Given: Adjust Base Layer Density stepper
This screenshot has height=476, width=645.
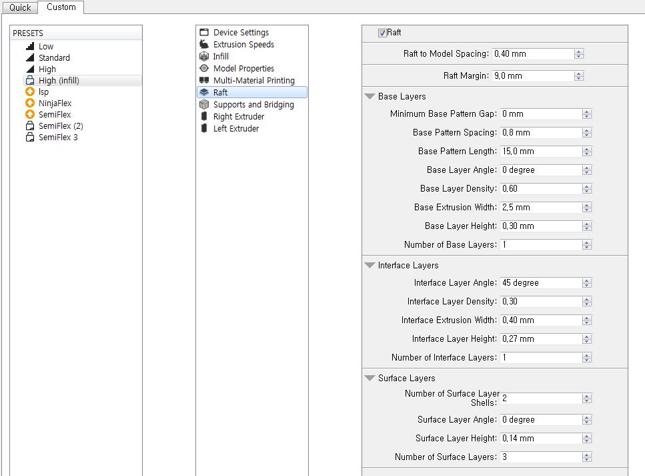Looking at the screenshot, I should point(587,188).
